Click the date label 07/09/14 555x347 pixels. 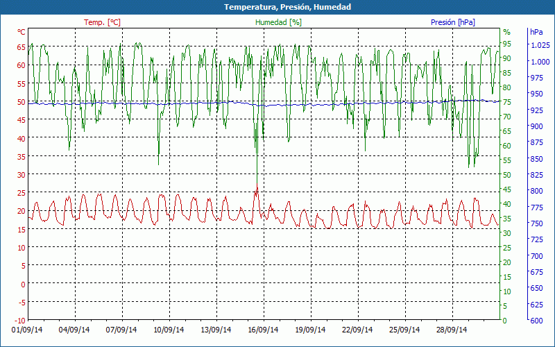click(121, 330)
